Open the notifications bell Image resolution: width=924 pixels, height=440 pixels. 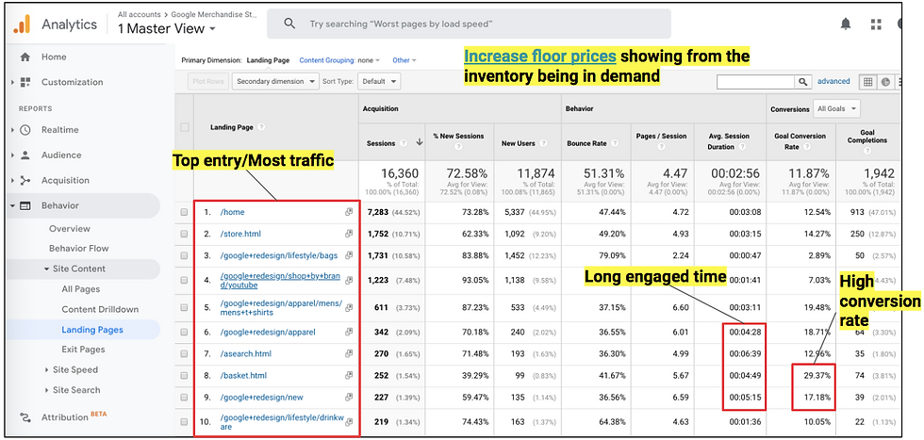[x=846, y=24]
